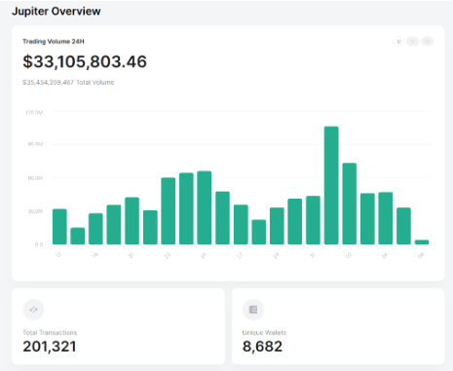Click the Trading Volume 24H label
The width and height of the screenshot is (453, 371).
point(54,42)
